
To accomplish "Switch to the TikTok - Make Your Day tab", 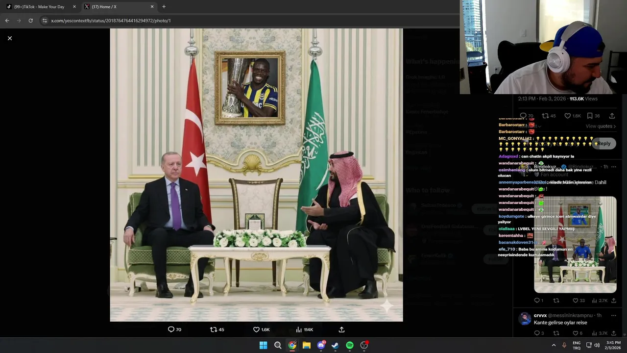I will (39, 7).
